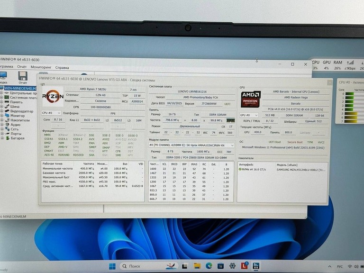This screenshot has width=364, height=273.
Task: Open the Справка menu
Action: coord(62,68)
